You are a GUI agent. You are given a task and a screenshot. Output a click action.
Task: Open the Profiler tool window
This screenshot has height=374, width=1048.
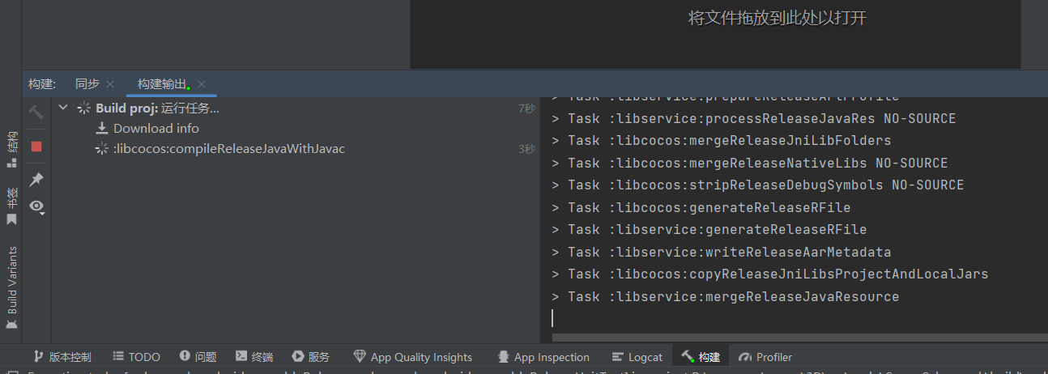[x=766, y=357]
